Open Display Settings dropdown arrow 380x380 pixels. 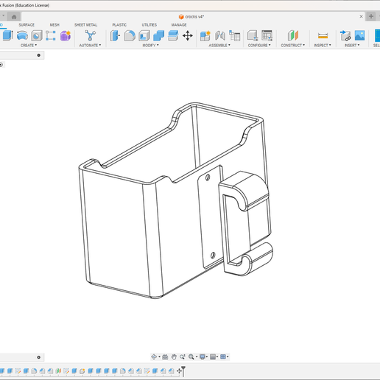[207, 357]
